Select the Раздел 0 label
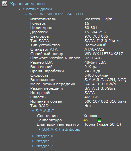Viewport: 131px width, 151px height. [44, 136]
